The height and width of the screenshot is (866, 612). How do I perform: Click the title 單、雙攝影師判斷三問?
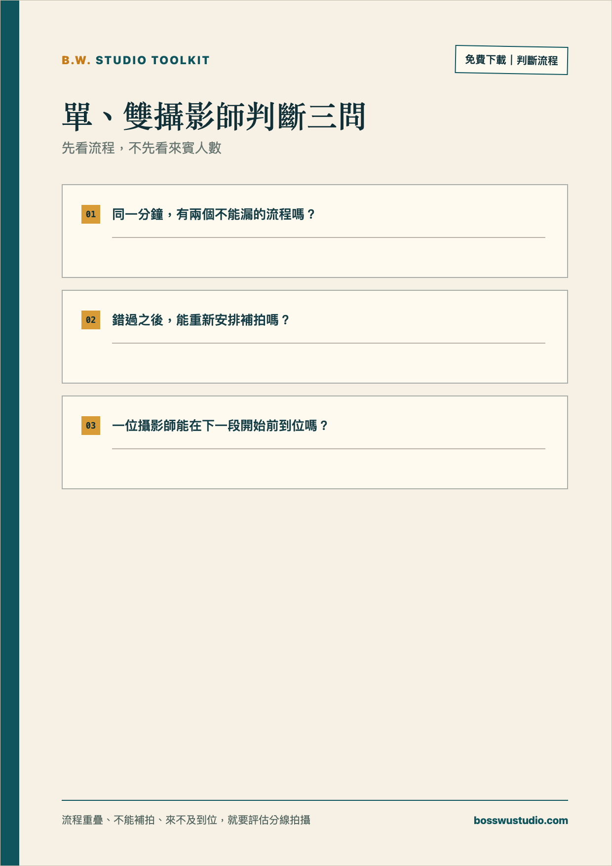214,117
